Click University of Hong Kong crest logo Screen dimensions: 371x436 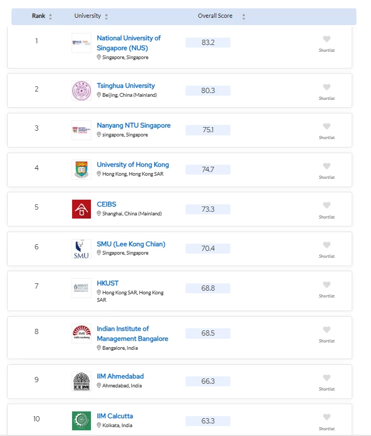coord(82,169)
